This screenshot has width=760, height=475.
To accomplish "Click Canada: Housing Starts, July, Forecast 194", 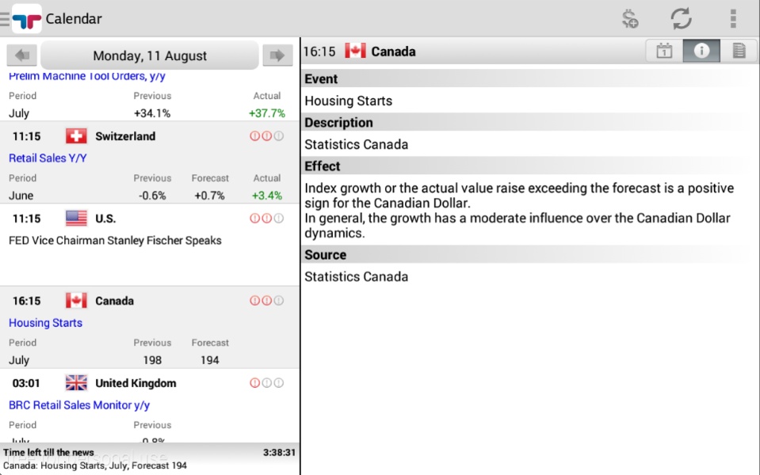I will [x=95, y=465].
